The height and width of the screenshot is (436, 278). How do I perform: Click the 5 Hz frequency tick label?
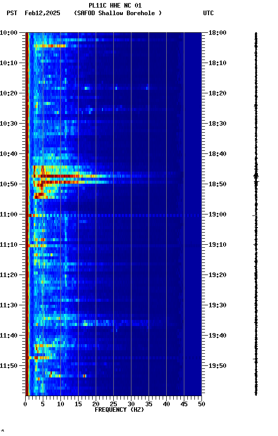point(43,404)
